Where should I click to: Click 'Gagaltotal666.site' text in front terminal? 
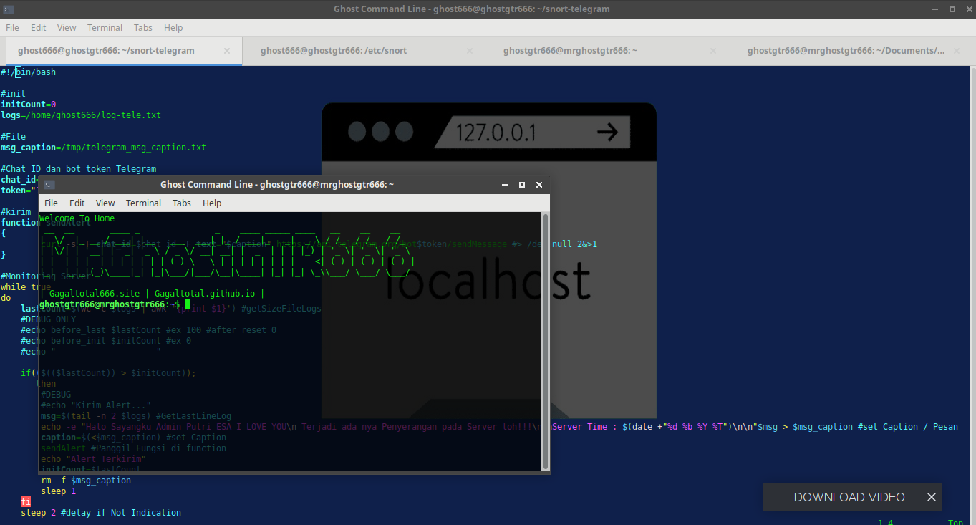pos(95,294)
